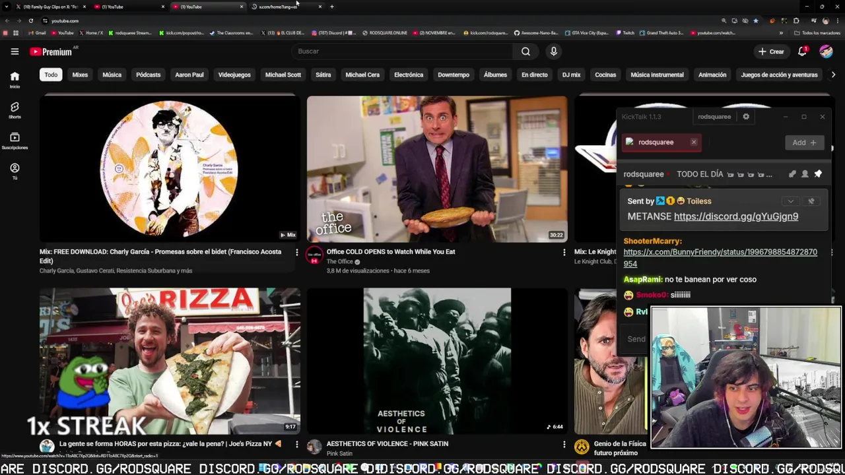Select the Electrónica filter chip
Viewport: 845px width, 475px height.
tap(409, 75)
